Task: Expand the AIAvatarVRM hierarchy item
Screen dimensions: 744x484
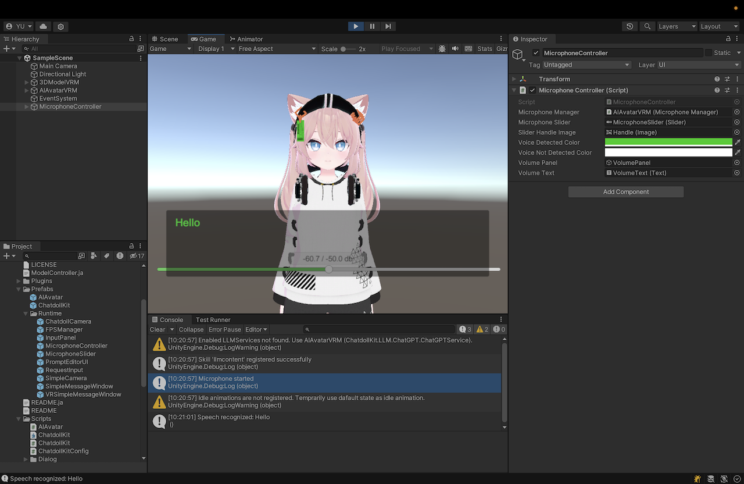Action: (27, 91)
